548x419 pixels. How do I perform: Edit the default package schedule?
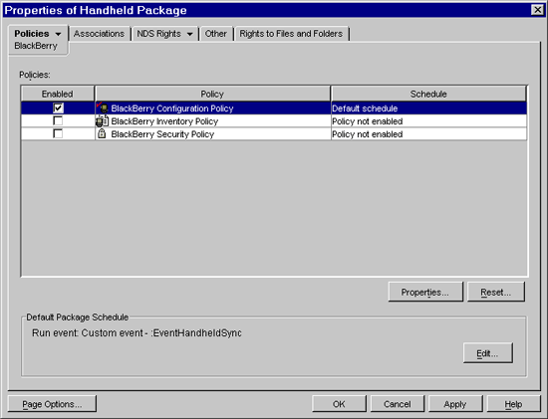(x=487, y=353)
